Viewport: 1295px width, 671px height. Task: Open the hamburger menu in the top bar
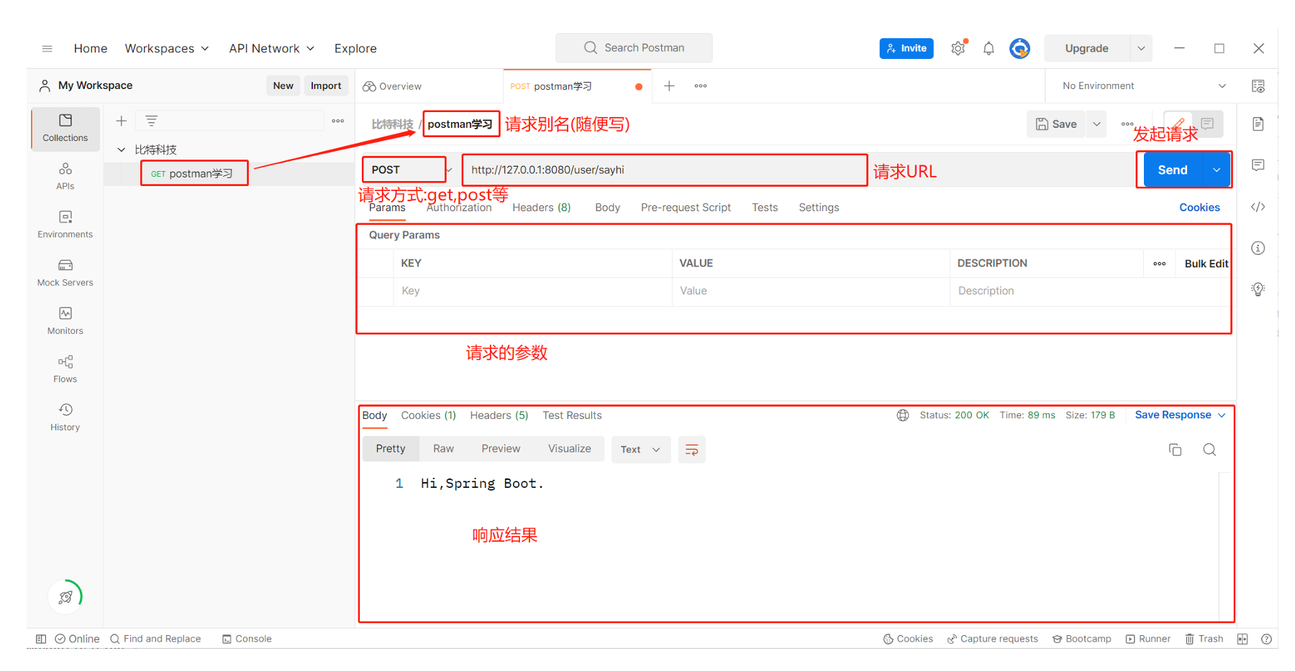click(47, 49)
